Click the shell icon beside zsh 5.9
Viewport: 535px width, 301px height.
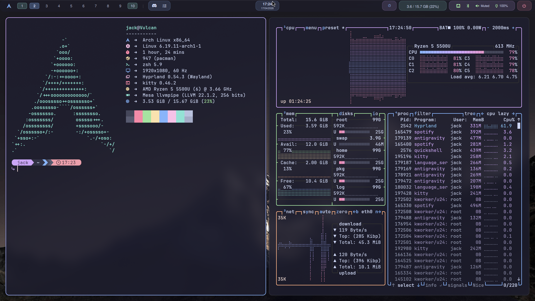(128, 65)
